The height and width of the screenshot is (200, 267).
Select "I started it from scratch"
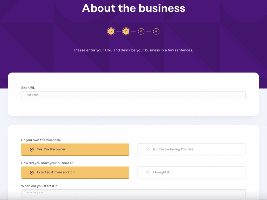pyautogui.click(x=75, y=172)
